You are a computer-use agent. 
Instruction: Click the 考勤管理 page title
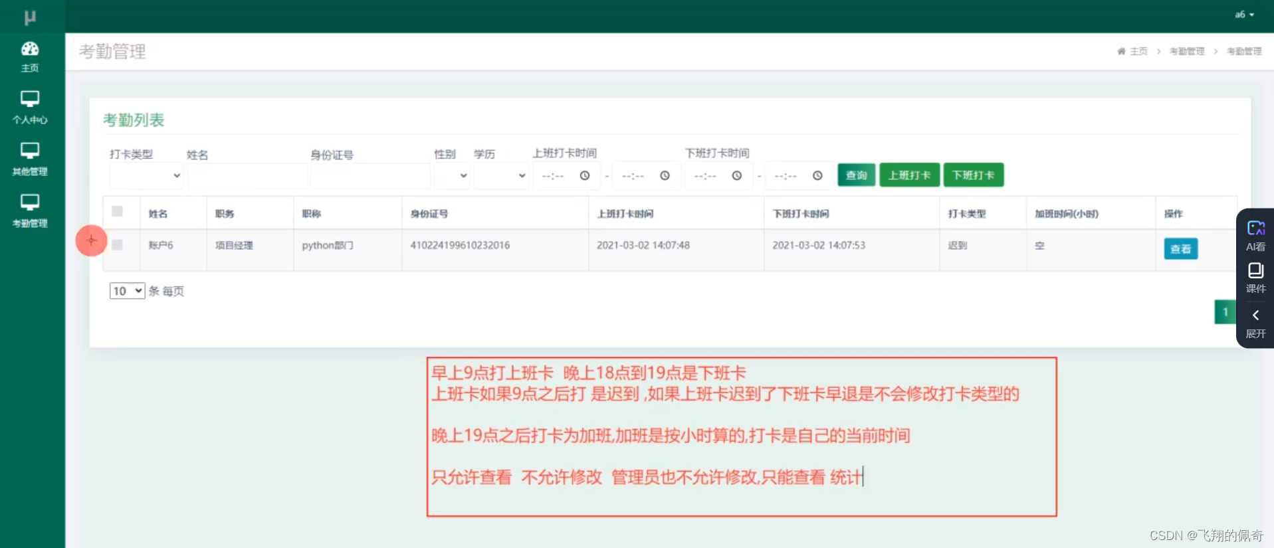tap(112, 51)
